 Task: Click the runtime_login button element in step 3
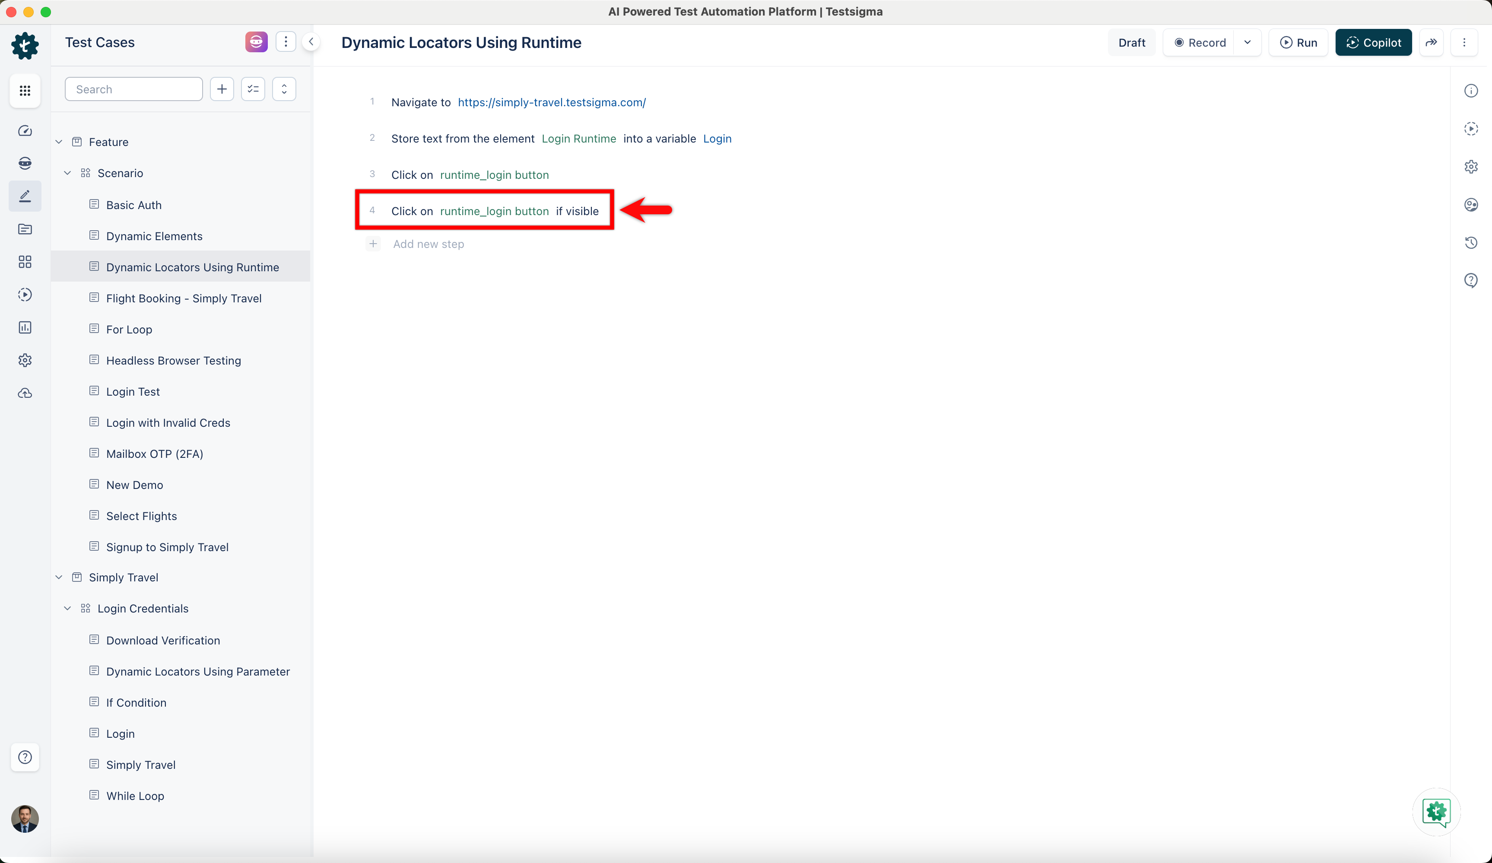pos(494,175)
